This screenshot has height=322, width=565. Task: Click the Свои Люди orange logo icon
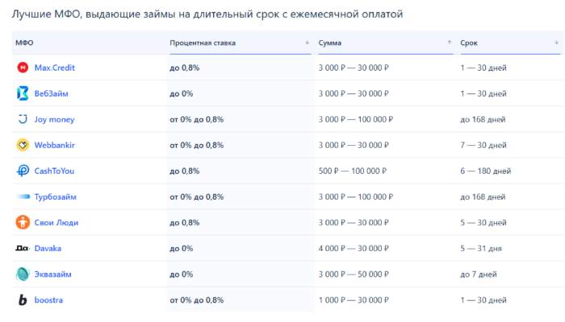coord(23,222)
